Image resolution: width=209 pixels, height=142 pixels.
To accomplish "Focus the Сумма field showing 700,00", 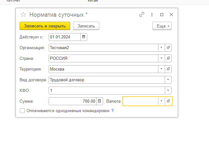I will (72, 101).
